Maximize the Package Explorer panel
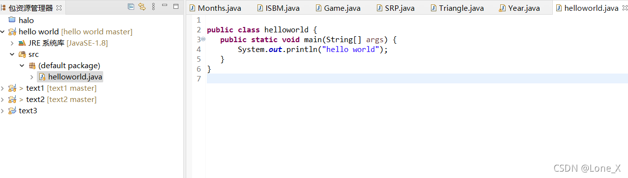This screenshot has height=178, width=628. [x=176, y=6]
